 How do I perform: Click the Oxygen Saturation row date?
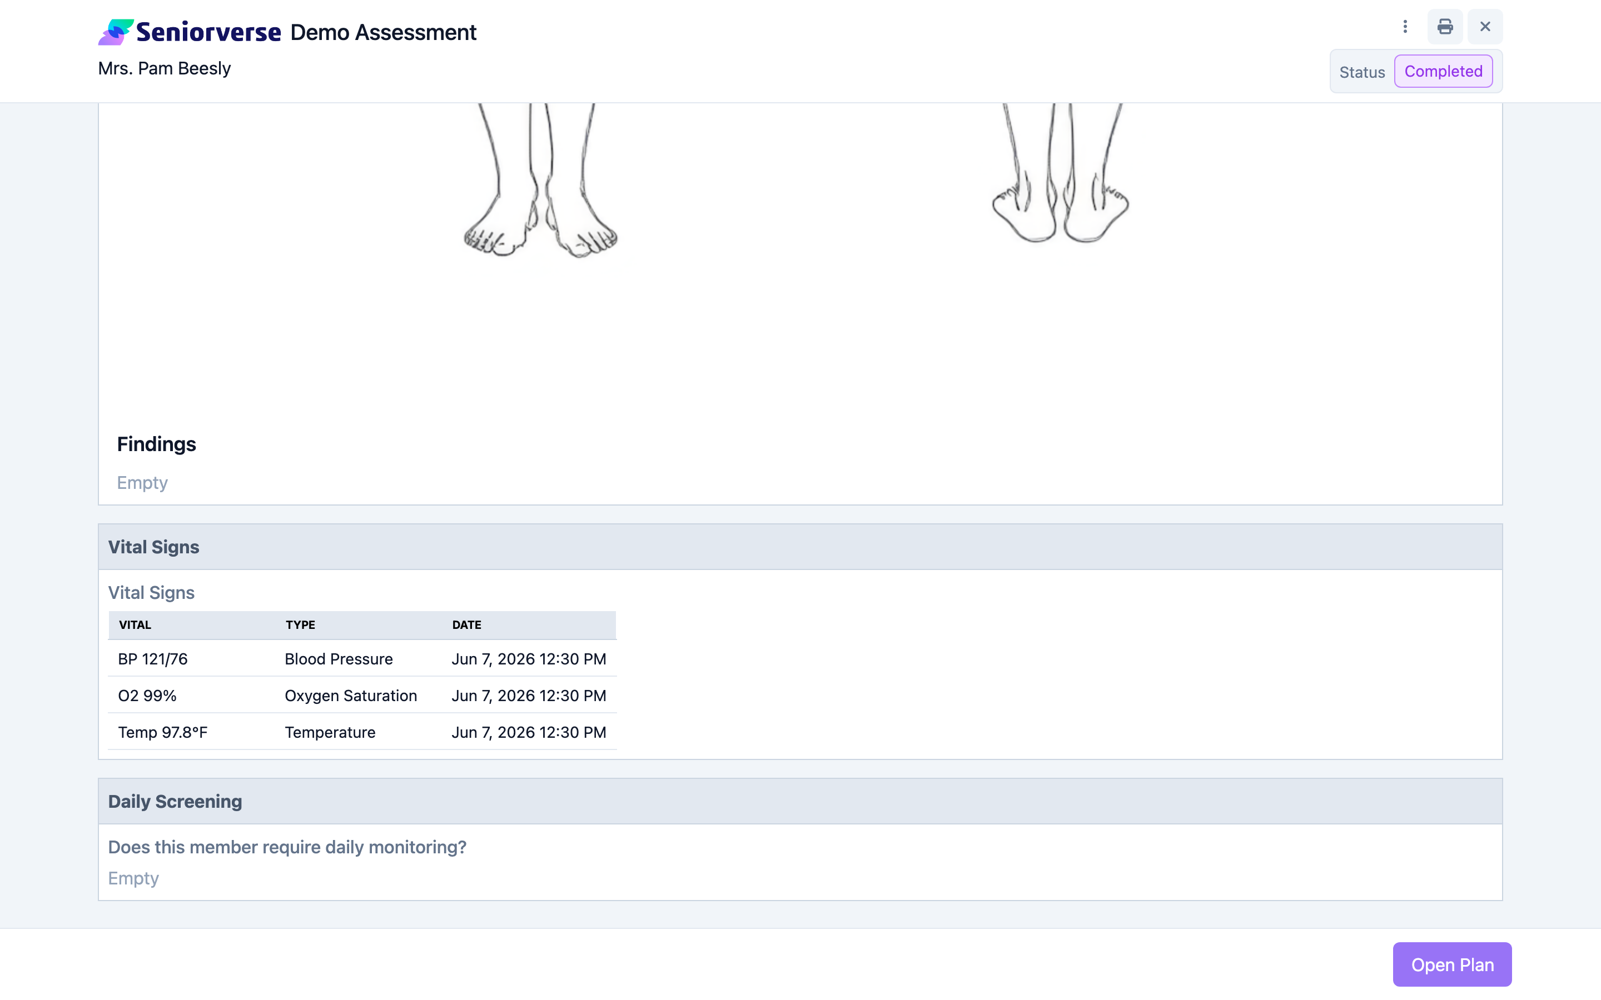click(529, 696)
